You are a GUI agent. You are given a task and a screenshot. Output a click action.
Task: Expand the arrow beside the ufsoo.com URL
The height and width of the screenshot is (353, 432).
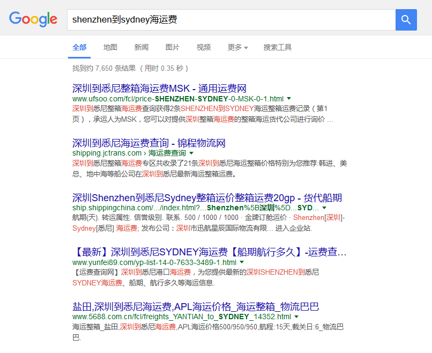[289, 99]
